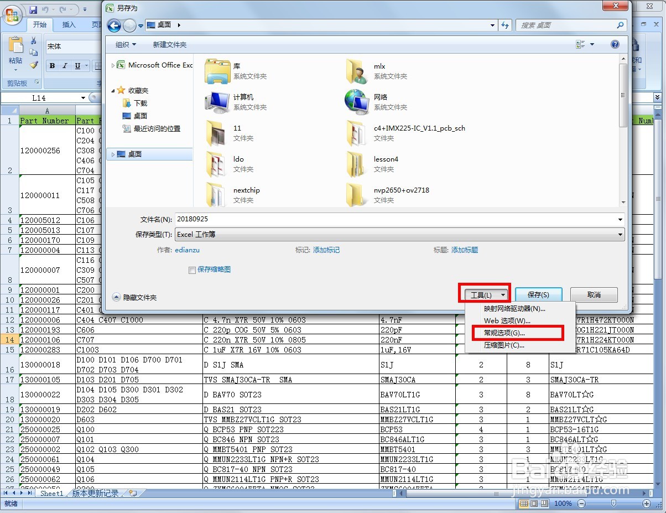Switch to the 版本更新记录 sheet tab

[95, 493]
